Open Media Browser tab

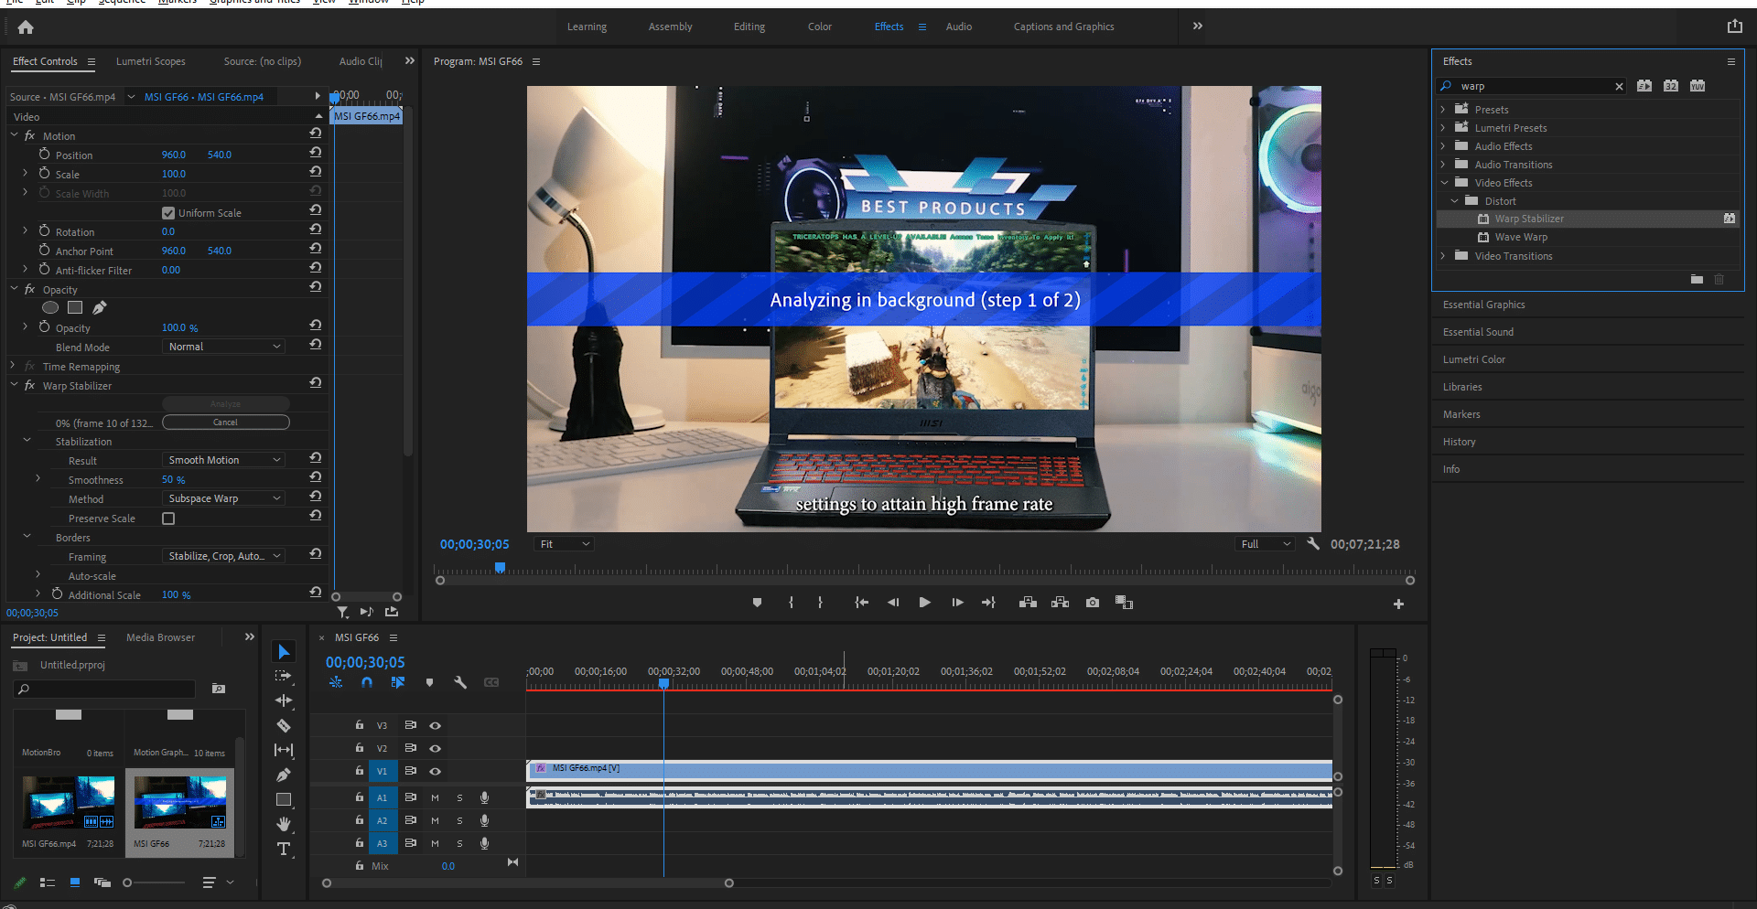pos(161,637)
